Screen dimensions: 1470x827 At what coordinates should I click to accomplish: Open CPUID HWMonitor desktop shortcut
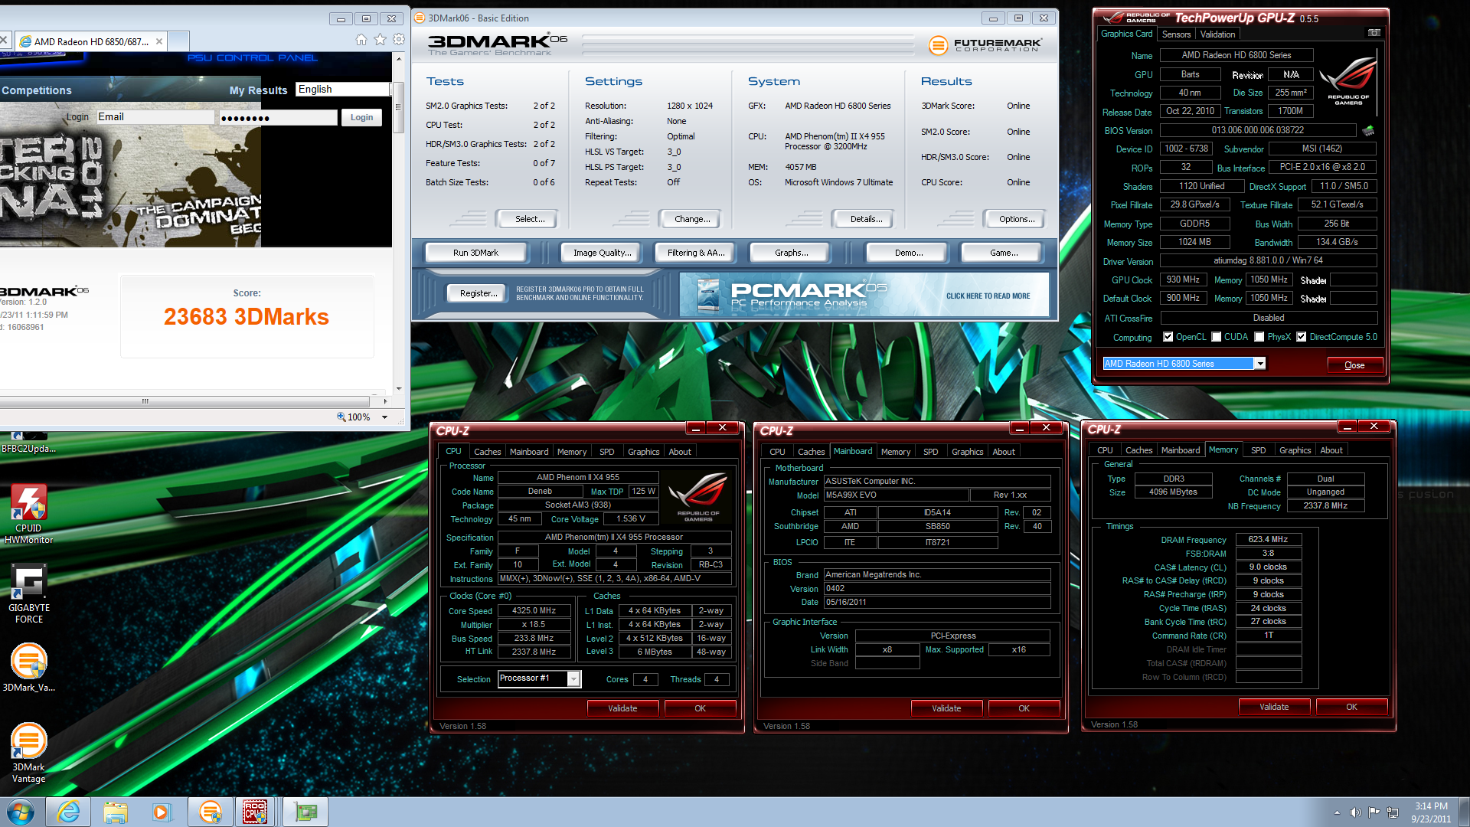coord(28,514)
